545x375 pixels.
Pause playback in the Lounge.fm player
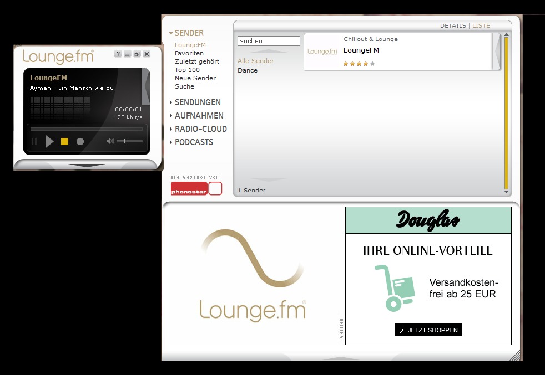click(x=34, y=142)
